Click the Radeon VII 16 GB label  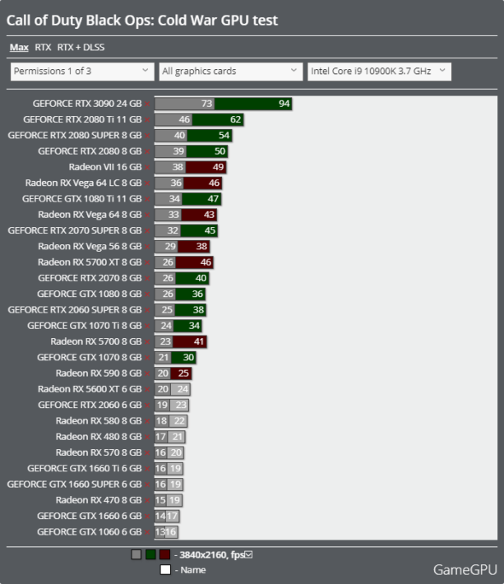[x=104, y=167]
